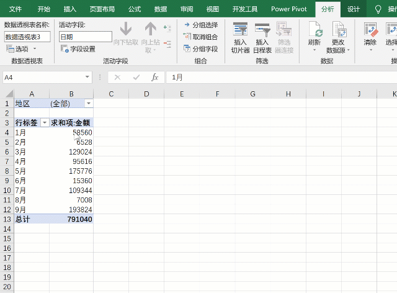This screenshot has height=293, width=397.
Task: Select cell with 9月
Action: [x=32, y=210]
